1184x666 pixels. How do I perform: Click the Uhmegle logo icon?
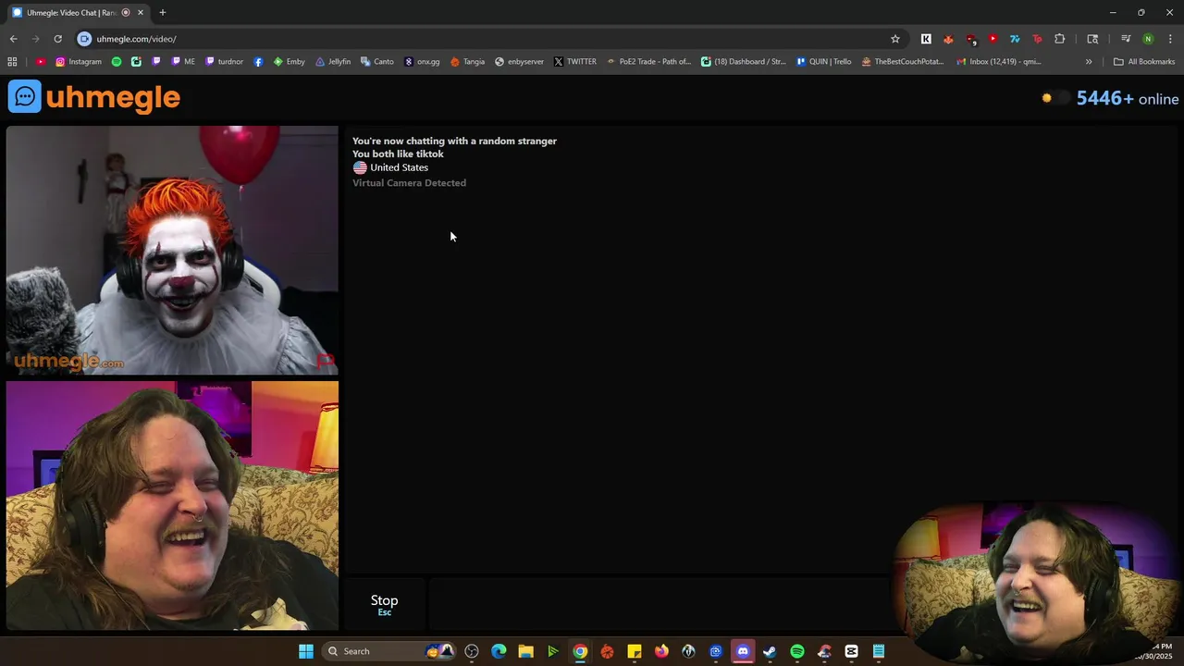[x=24, y=96]
